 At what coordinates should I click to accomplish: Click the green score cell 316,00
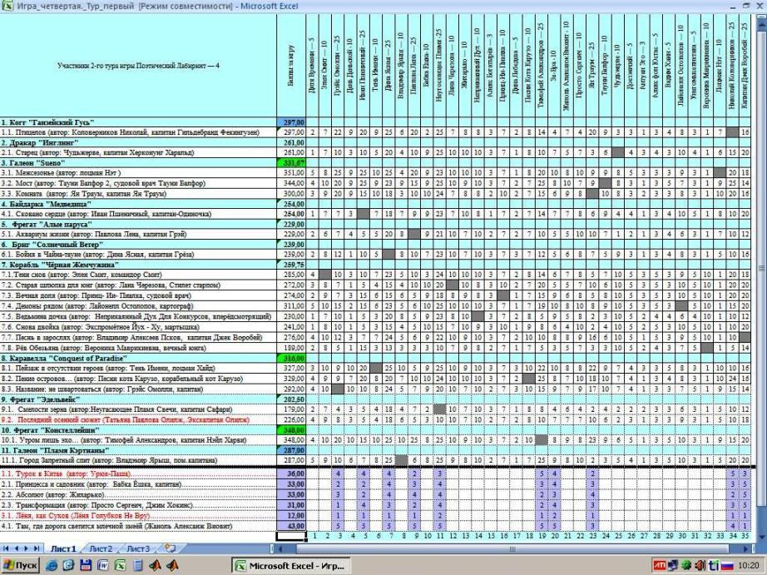(291, 358)
